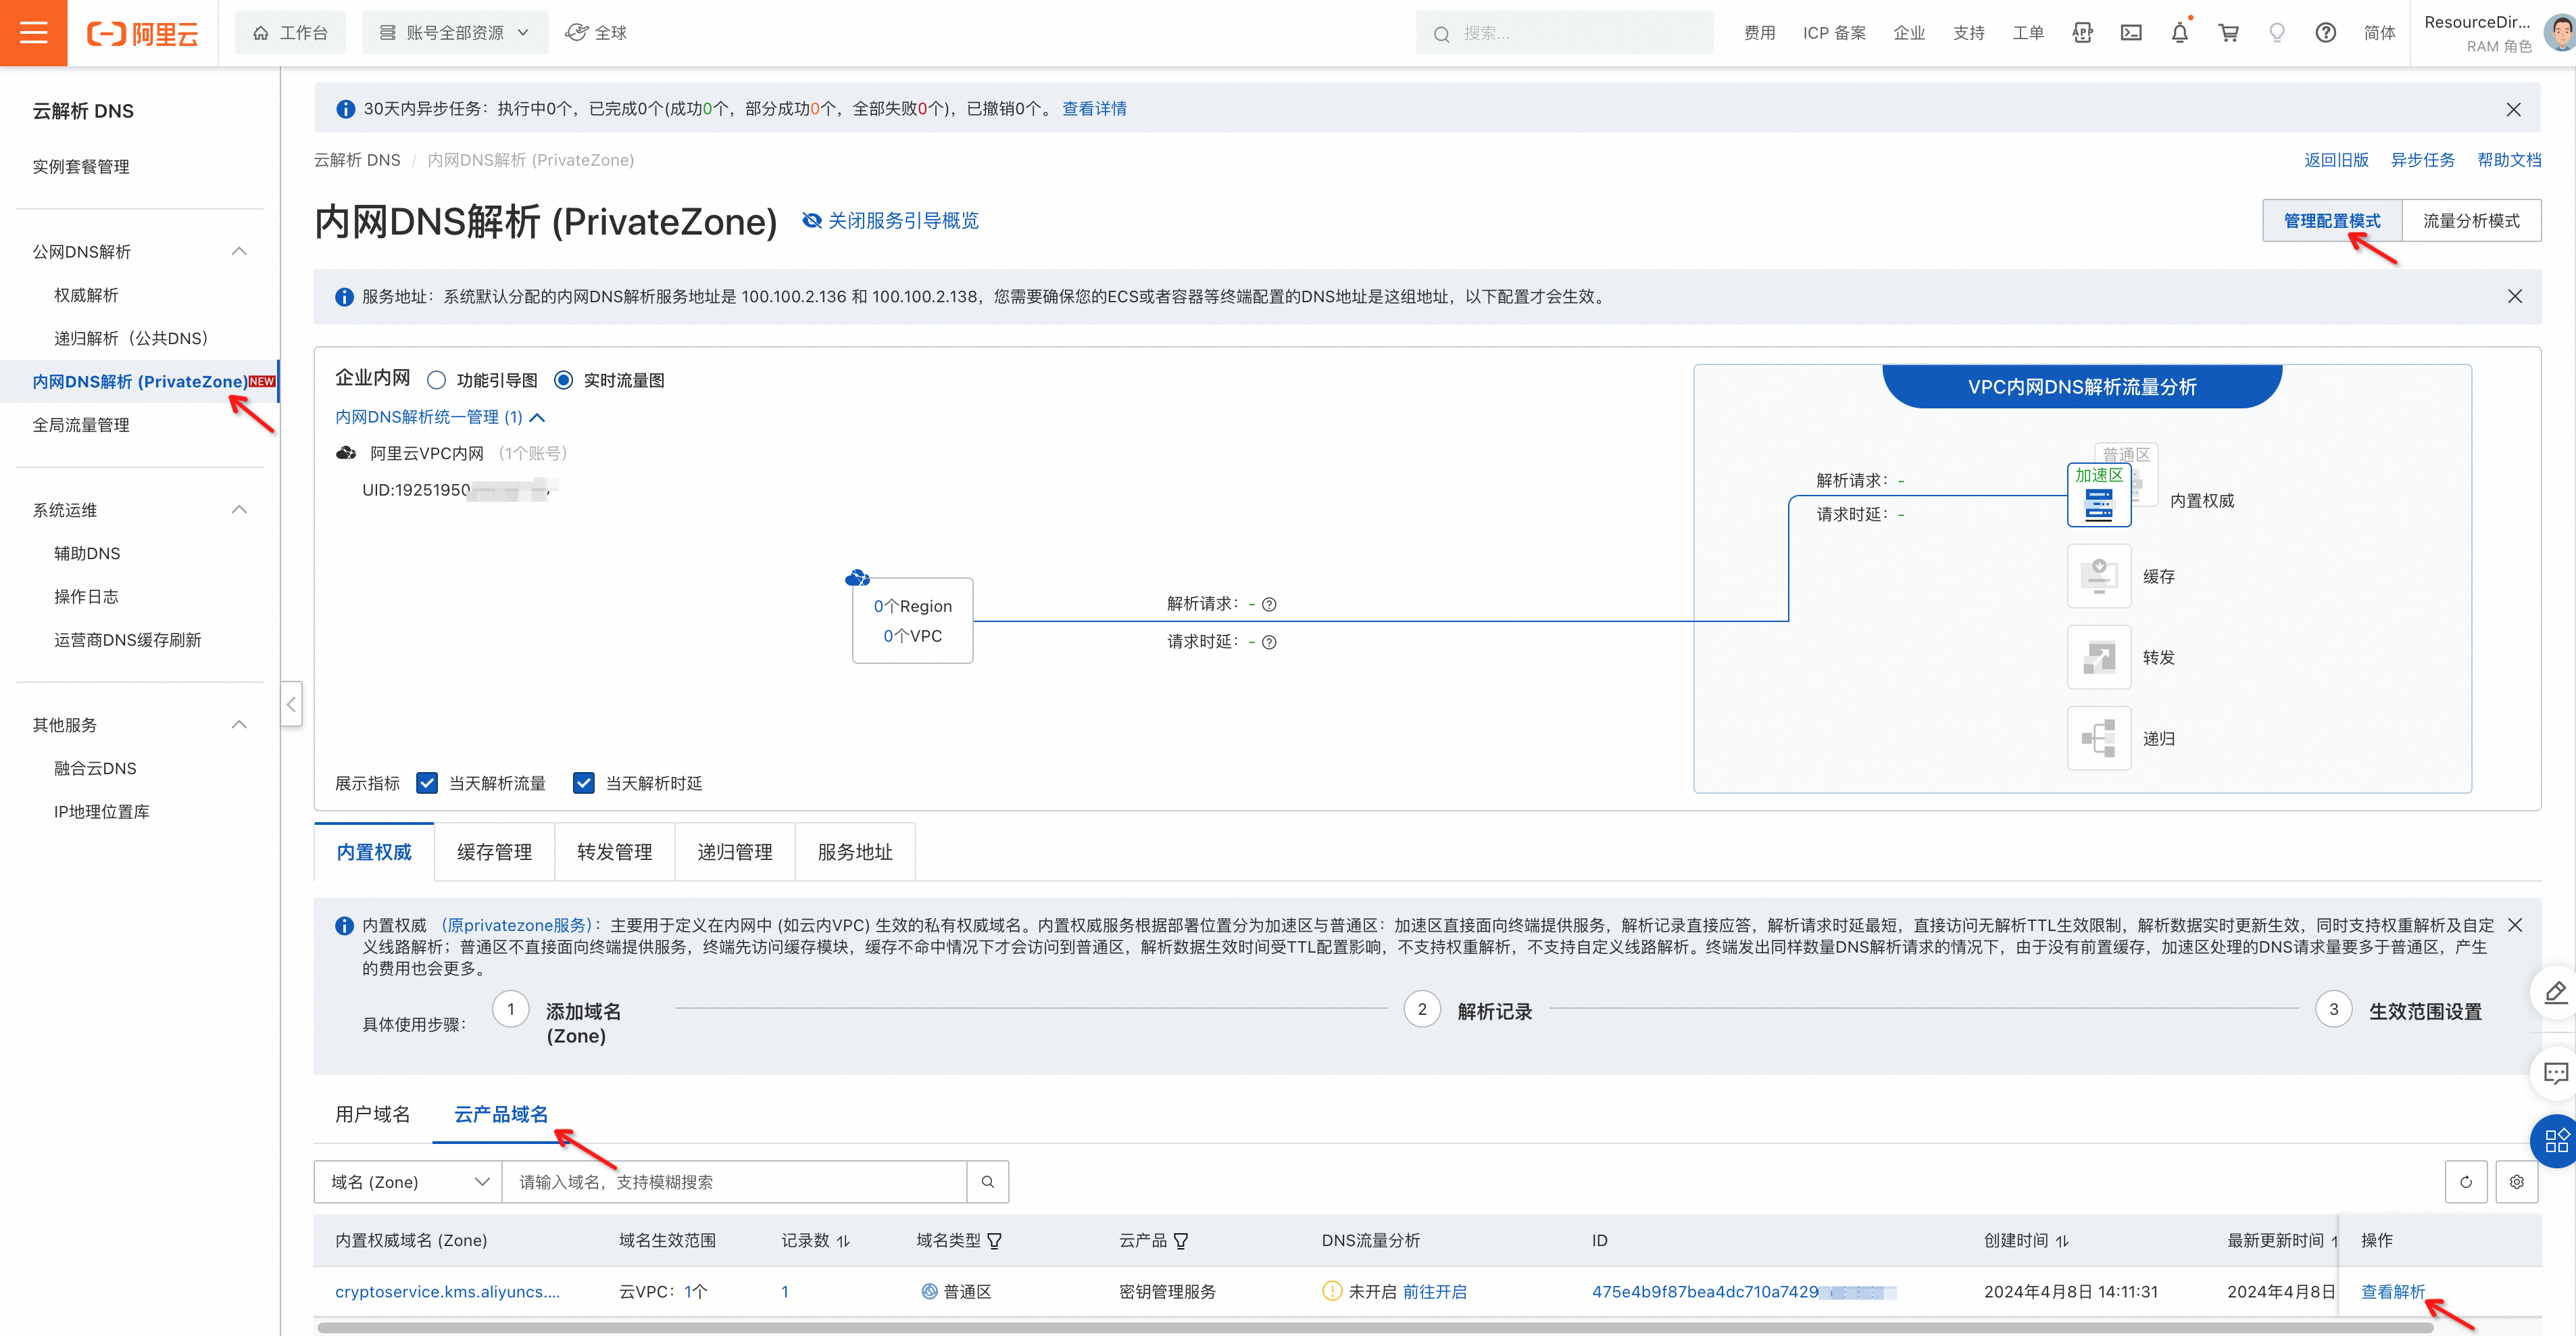Switch to 管理配置模式
2576x1336 pixels.
point(2332,221)
